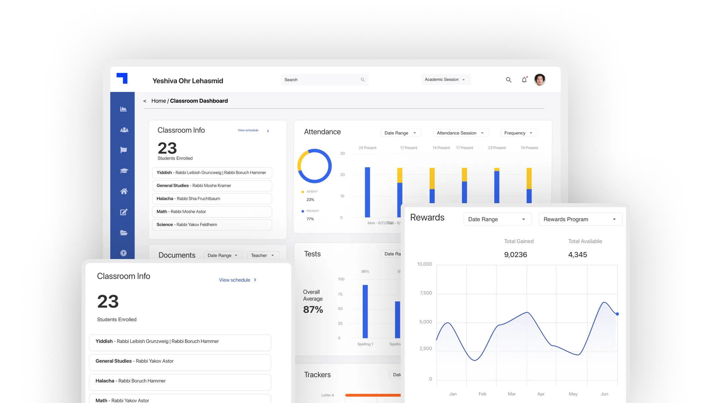This screenshot has height=403, width=710.
Task: Open the Academic Session dropdown
Action: pos(445,79)
